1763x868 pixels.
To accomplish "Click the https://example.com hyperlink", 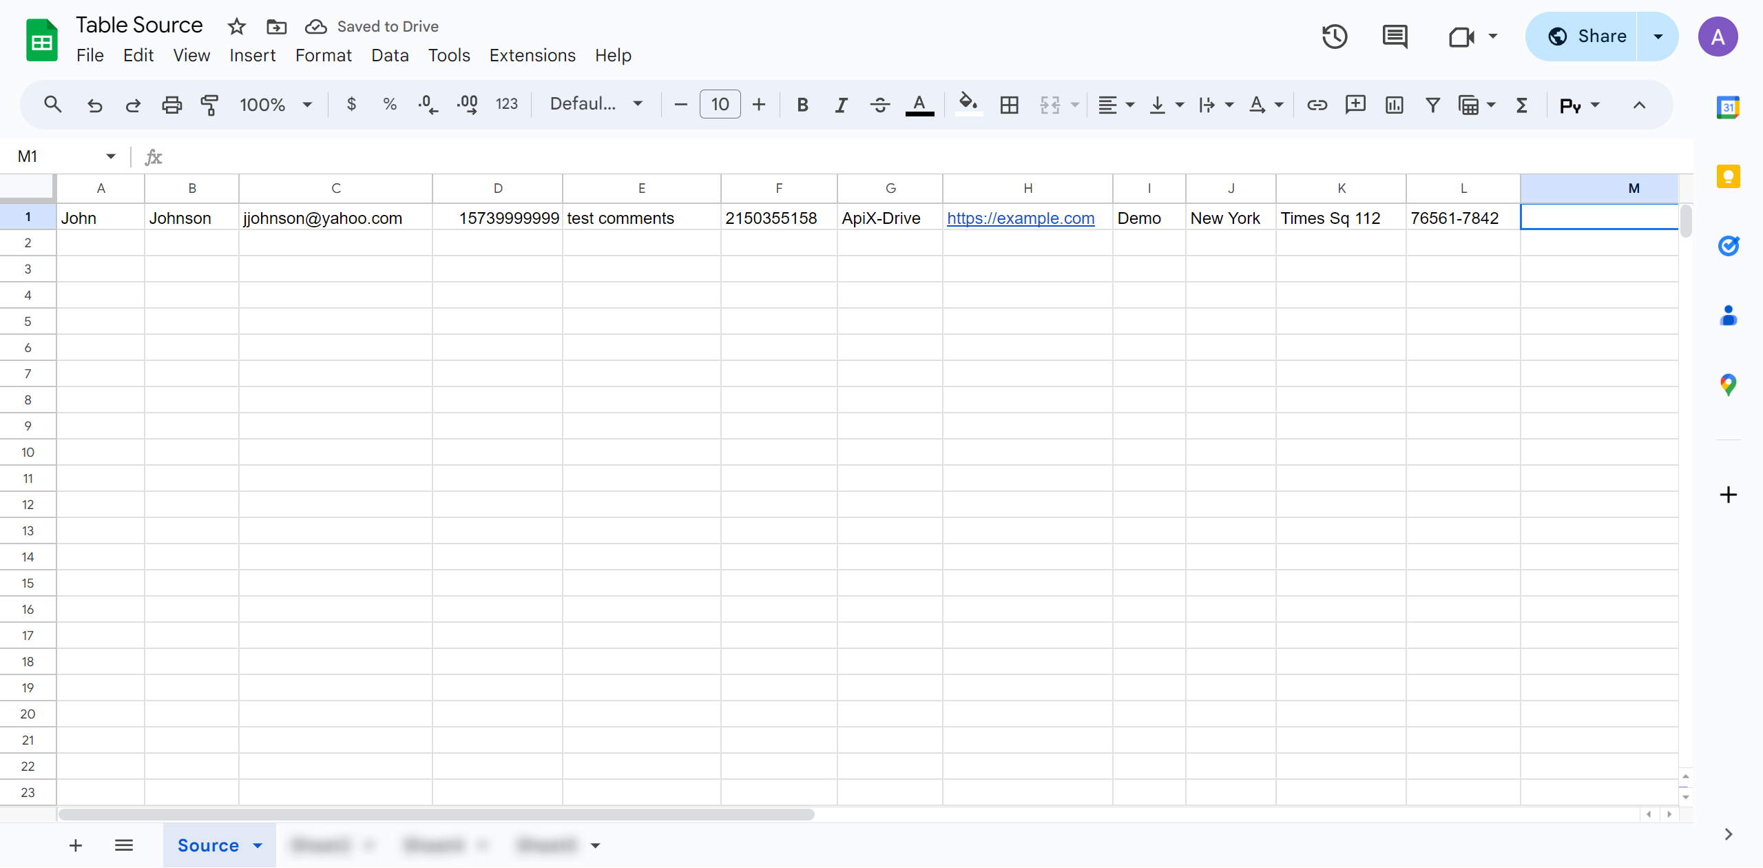I will pos(1021,216).
